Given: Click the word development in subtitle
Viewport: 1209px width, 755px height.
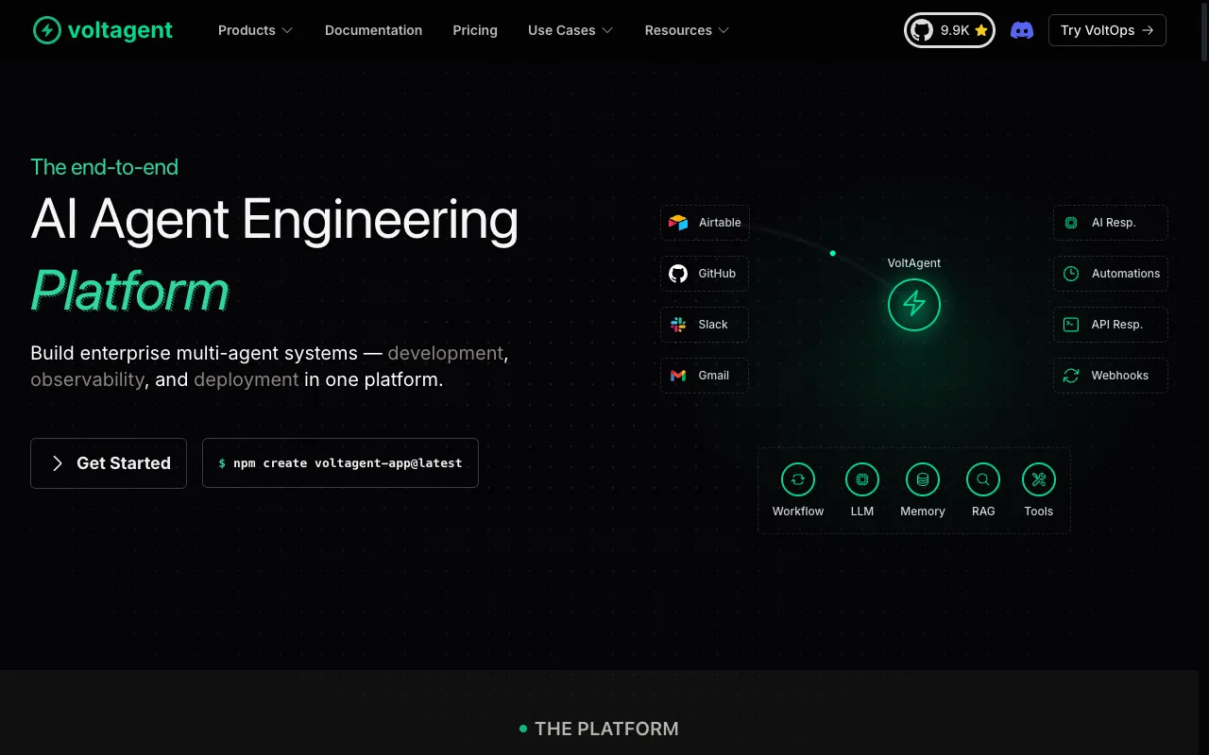Looking at the screenshot, I should (446, 353).
